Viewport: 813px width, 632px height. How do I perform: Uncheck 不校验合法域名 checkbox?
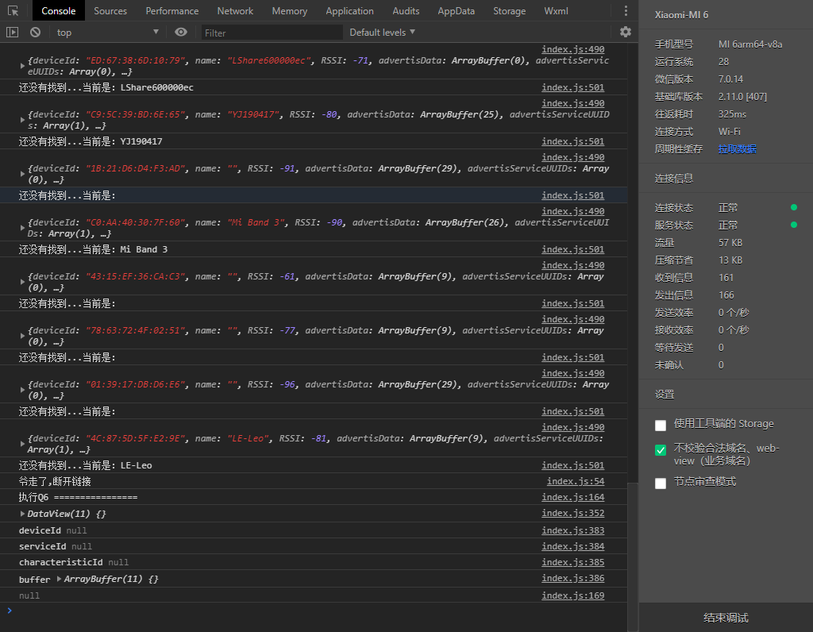tap(661, 450)
